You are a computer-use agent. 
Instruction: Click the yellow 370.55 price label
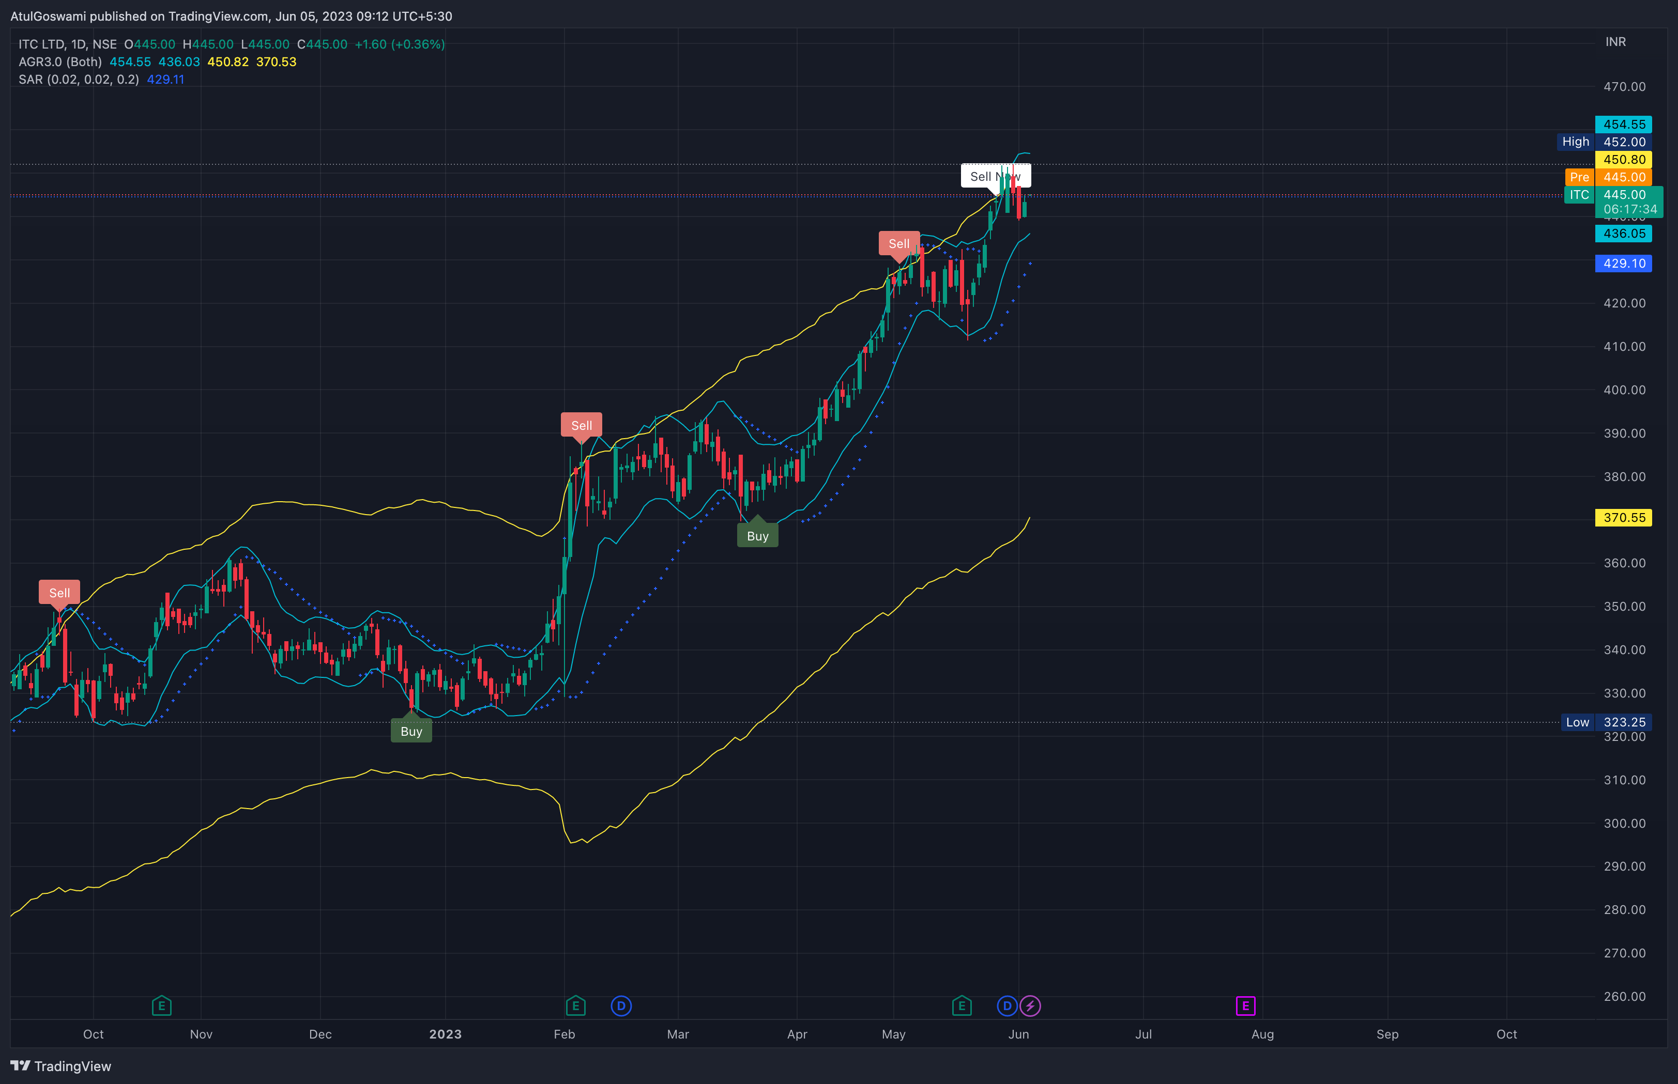pos(1623,517)
